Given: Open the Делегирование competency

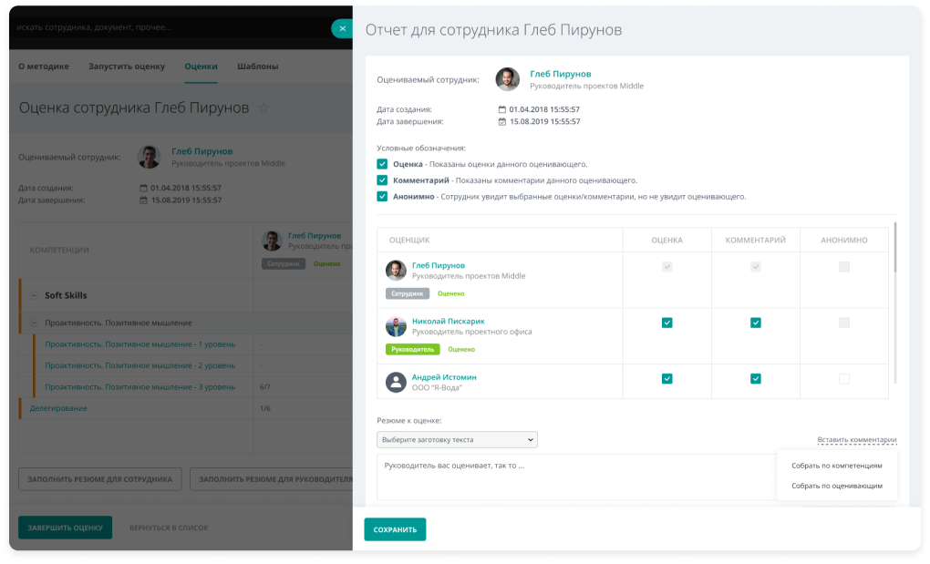Looking at the screenshot, I should 58,408.
